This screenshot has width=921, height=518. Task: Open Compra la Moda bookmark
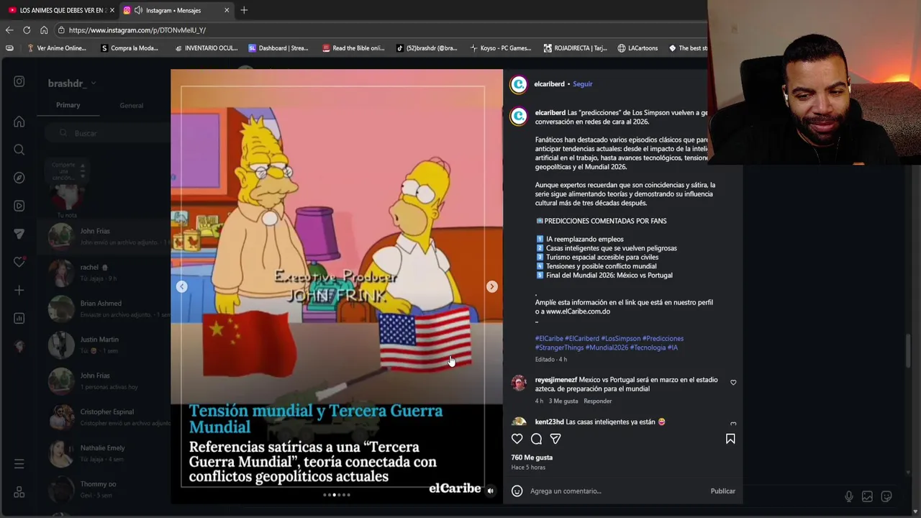tap(130, 48)
